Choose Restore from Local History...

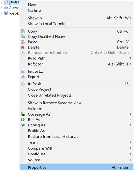76,137
